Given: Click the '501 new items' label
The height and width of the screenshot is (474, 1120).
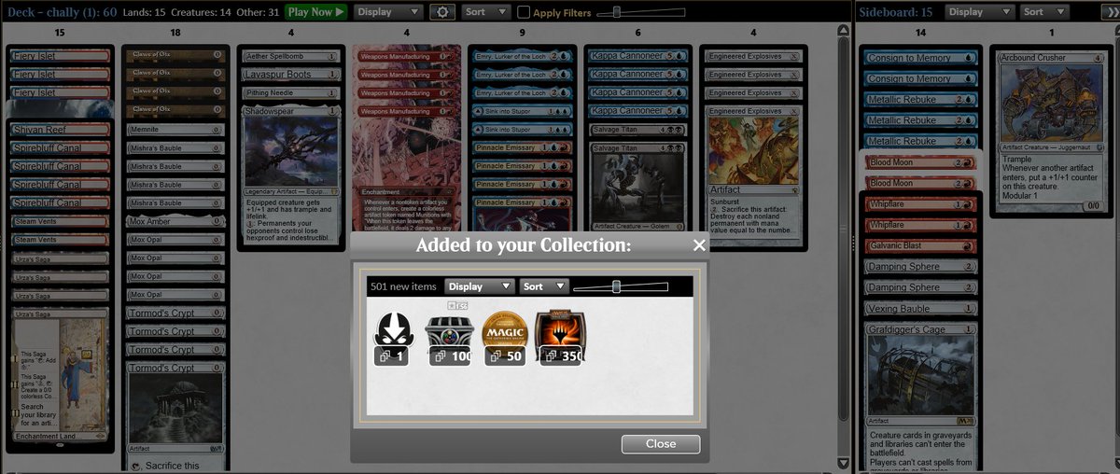Looking at the screenshot, I should tap(403, 286).
